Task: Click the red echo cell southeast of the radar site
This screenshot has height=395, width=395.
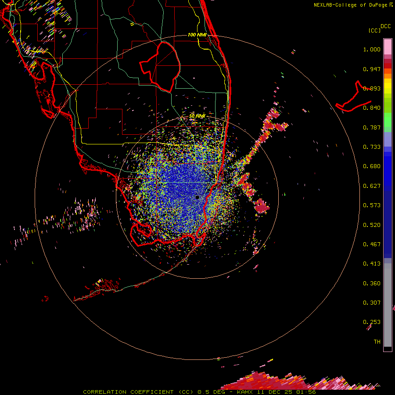Action: (x=262, y=206)
